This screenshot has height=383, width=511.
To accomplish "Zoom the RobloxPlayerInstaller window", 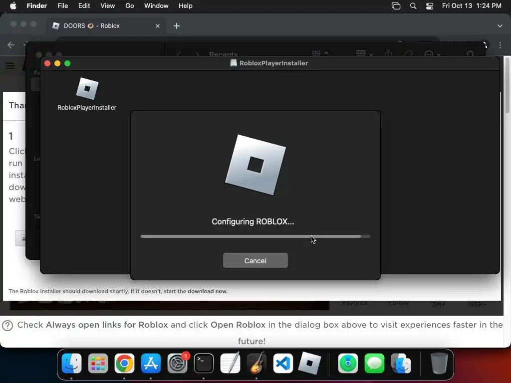I will pos(67,63).
